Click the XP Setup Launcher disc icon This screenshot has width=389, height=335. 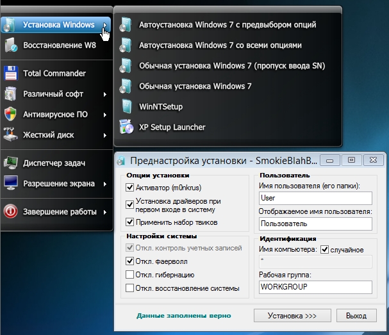[128, 127]
